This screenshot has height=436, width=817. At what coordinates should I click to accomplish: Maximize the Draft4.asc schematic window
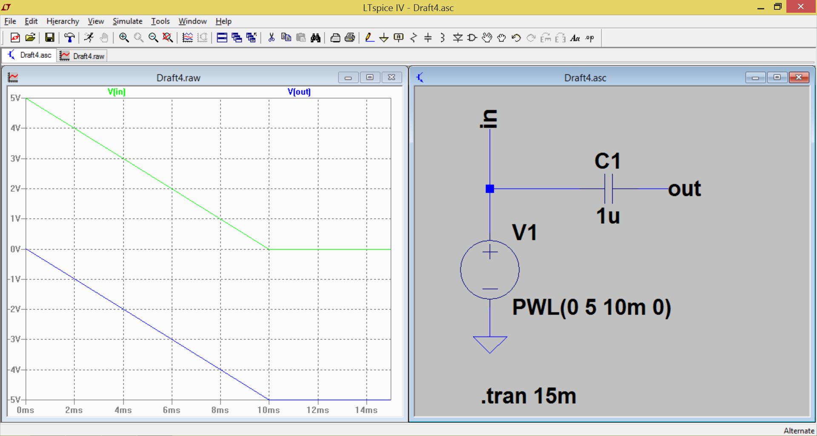pos(777,77)
